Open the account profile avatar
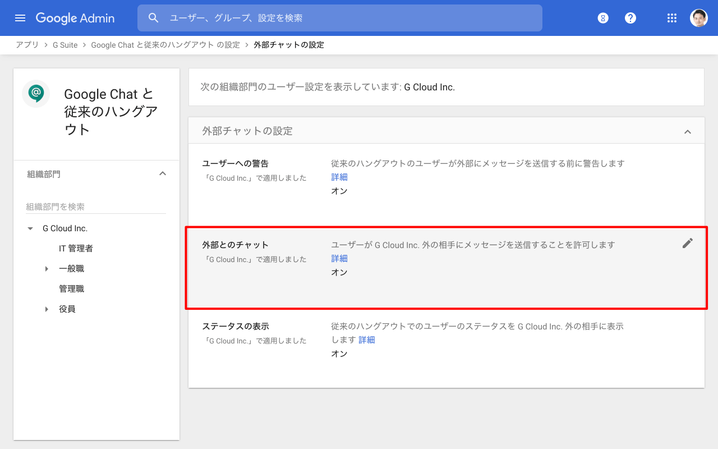Screen dimensions: 718x449 coord(699,18)
